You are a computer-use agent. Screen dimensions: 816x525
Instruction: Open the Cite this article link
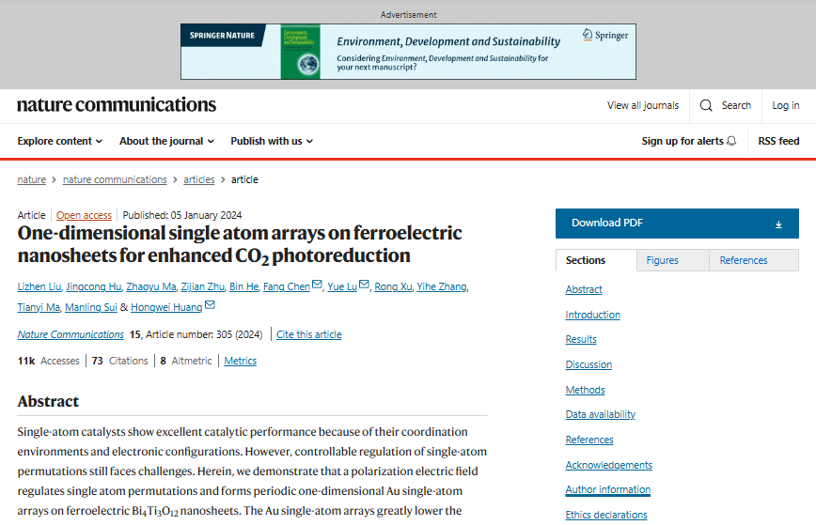[309, 334]
